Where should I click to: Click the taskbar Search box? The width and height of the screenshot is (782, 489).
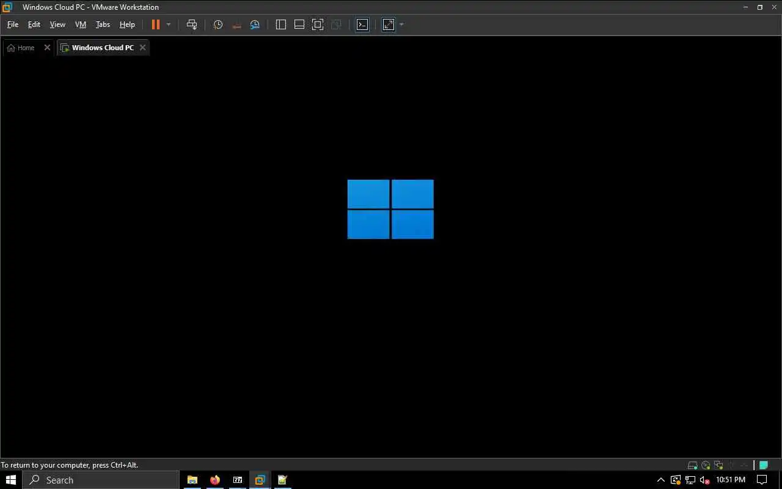tap(101, 480)
